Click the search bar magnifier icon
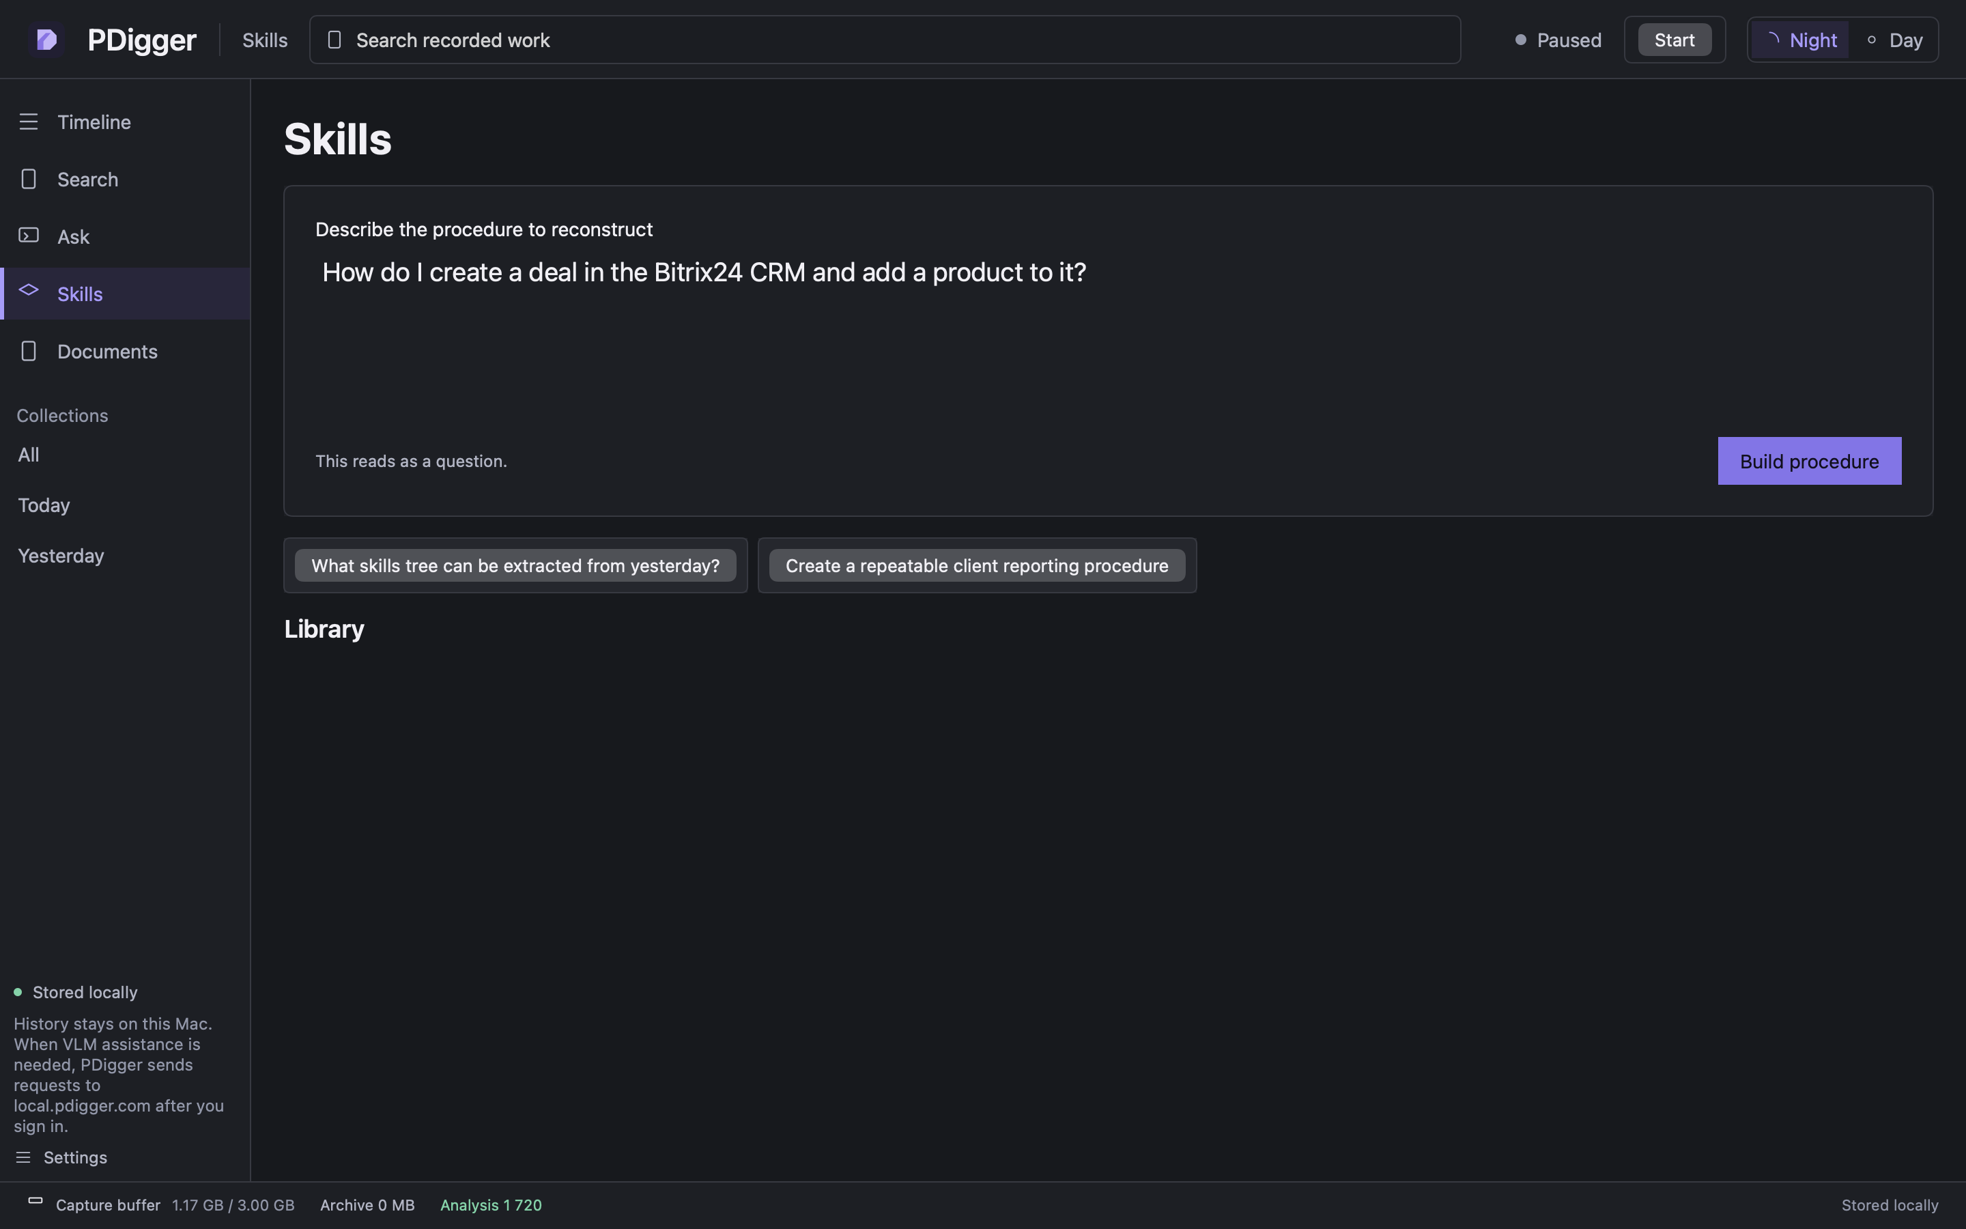This screenshot has width=1966, height=1229. click(x=334, y=40)
